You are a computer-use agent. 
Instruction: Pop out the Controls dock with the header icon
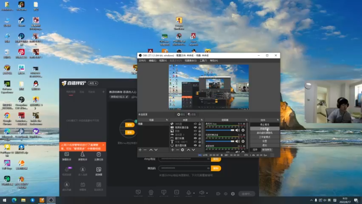[x=278, y=120]
